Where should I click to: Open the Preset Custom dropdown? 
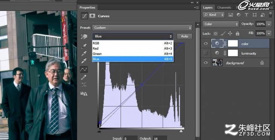(x=142, y=28)
